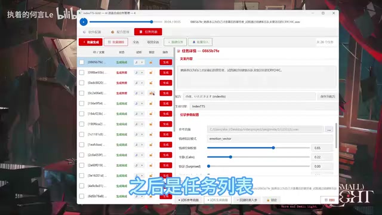Open preview dropdown arrow for task 1c1181c8

point(142,134)
